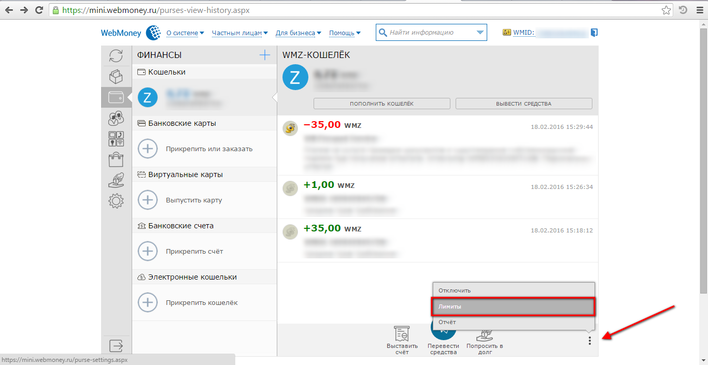Bookmark page with star icon

pos(666,10)
